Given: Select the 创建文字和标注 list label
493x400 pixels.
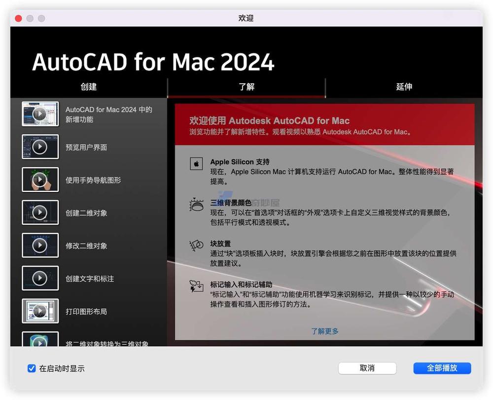Looking at the screenshot, I should point(90,279).
